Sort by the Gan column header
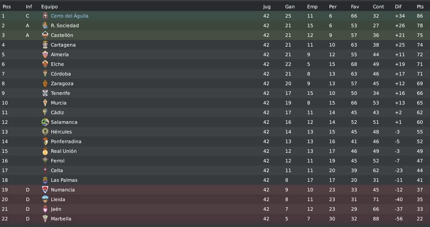 click(290, 7)
